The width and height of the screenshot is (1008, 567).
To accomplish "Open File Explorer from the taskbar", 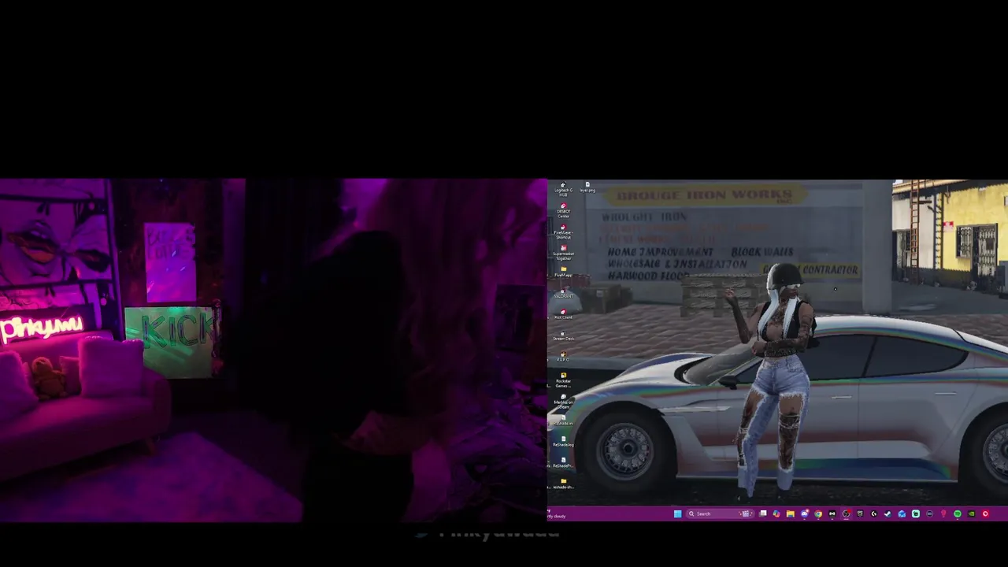I will (x=790, y=513).
